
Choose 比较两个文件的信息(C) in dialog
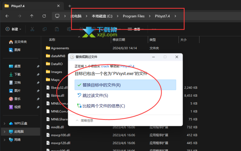(x=101, y=106)
